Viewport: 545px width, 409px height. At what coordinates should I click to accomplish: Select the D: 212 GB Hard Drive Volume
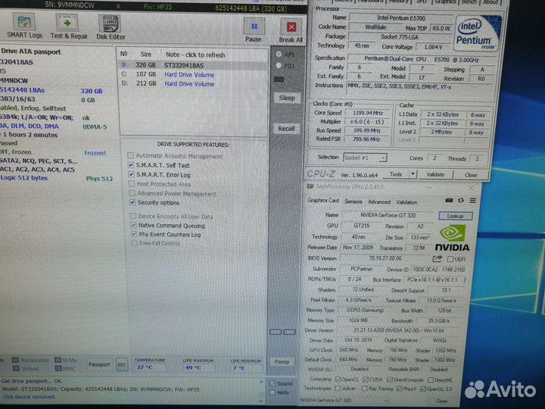193,83
